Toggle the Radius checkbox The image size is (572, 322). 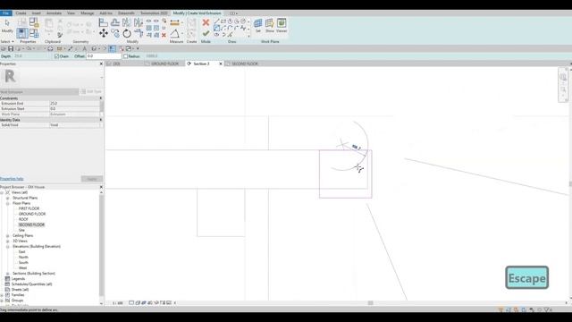(x=125, y=56)
